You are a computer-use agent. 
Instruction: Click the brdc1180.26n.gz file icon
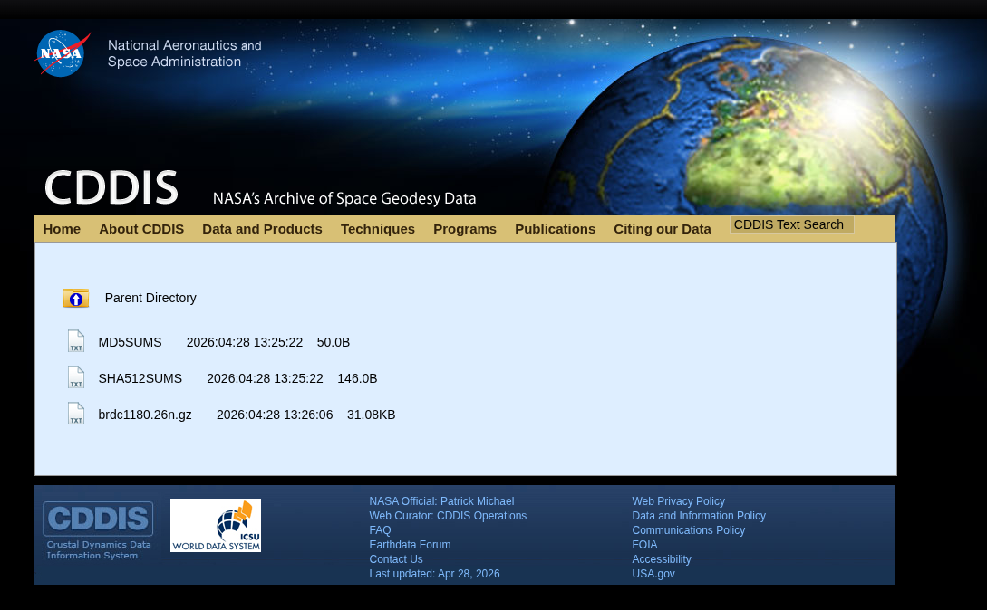point(76,414)
